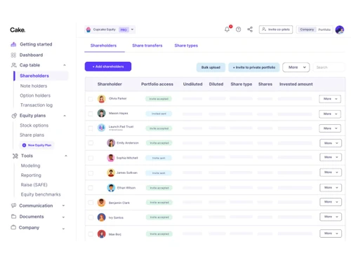Expand the Documents section
Image resolution: width=351 pixels, height=263 pixels.
pyautogui.click(x=63, y=217)
